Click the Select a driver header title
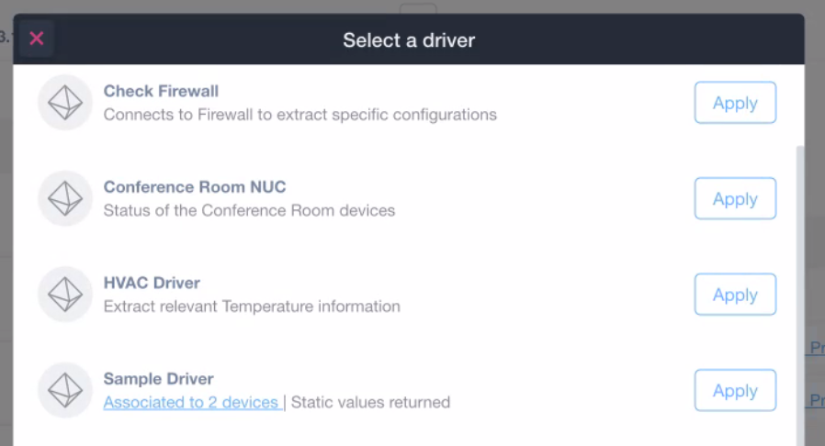Viewport: 825px width, 446px height. pyautogui.click(x=409, y=40)
